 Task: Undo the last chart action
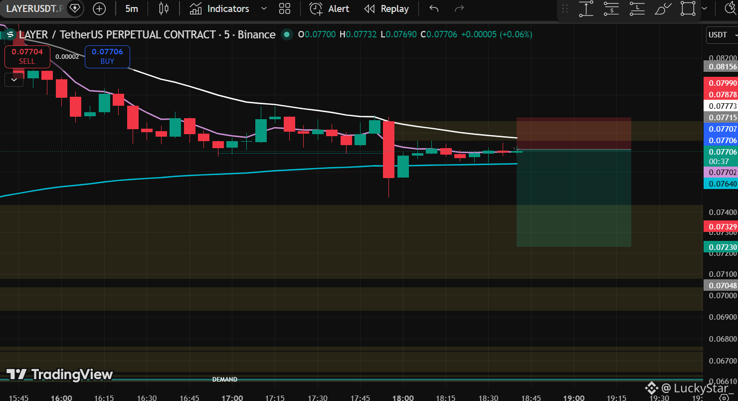pyautogui.click(x=434, y=8)
